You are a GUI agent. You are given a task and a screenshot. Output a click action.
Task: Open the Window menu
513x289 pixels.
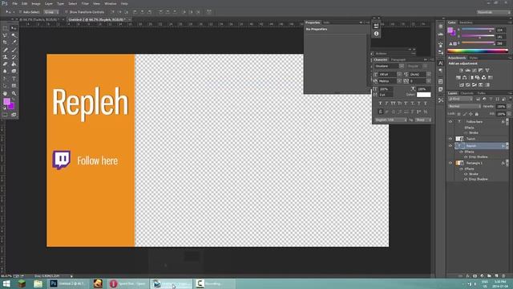pyautogui.click(x=111, y=3)
